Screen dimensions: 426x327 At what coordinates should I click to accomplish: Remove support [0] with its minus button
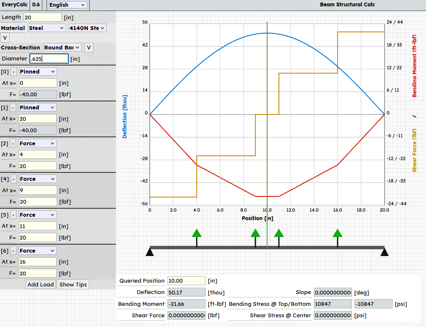tap(13, 72)
